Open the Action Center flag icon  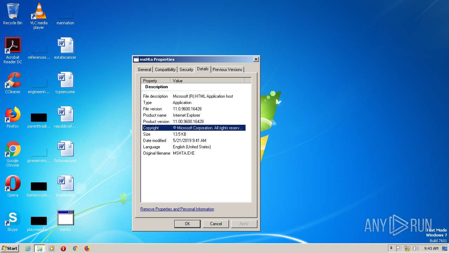click(399, 248)
